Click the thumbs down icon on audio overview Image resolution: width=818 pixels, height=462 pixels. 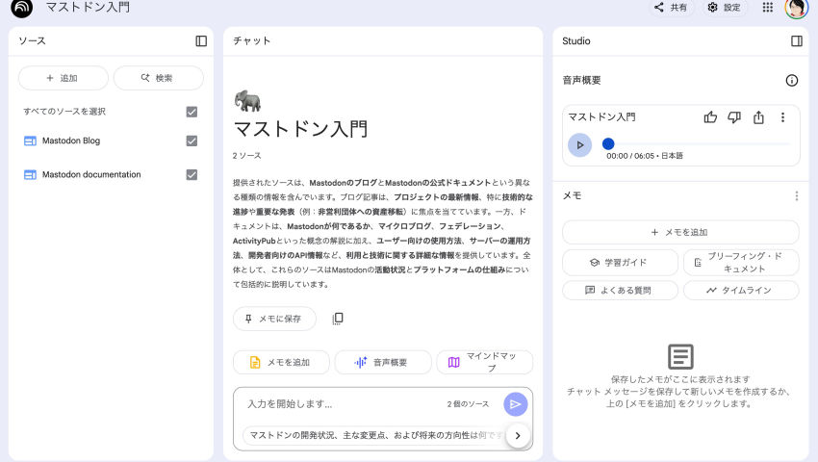[x=734, y=117]
